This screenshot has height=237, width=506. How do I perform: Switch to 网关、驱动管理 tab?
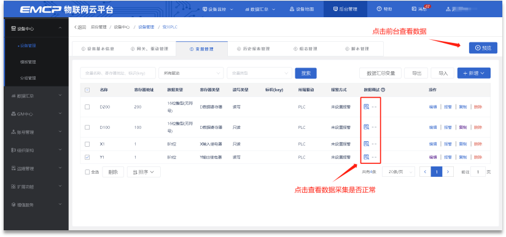click(149, 49)
